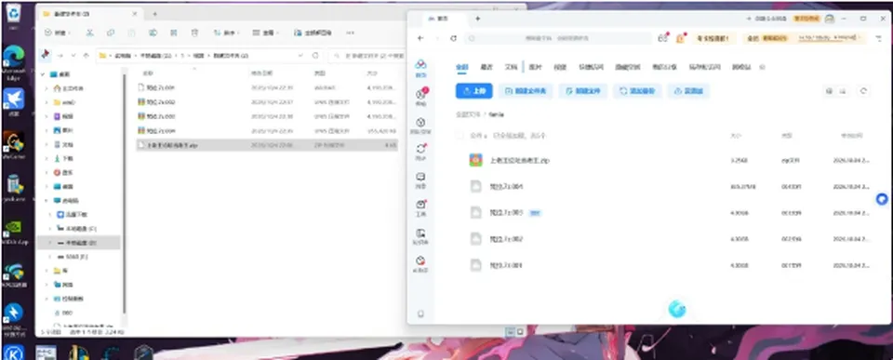893x360 pixels.
Task: Click the floating blue circle icon on netdisk right edge
Action: point(882,199)
